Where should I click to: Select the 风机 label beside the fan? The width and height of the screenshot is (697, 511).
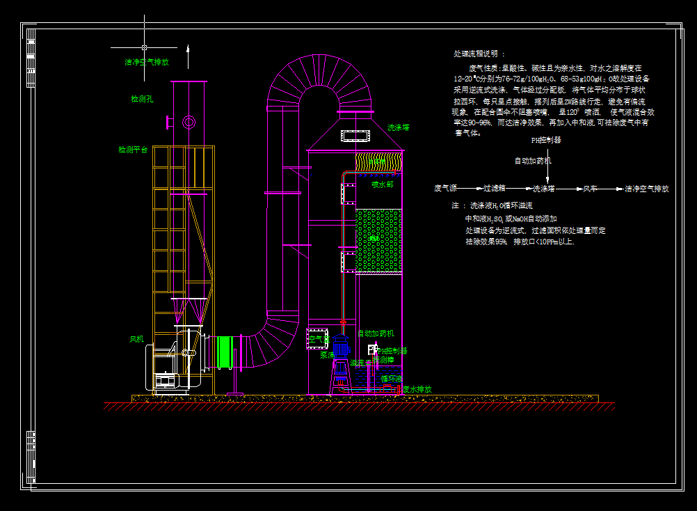[x=136, y=339]
